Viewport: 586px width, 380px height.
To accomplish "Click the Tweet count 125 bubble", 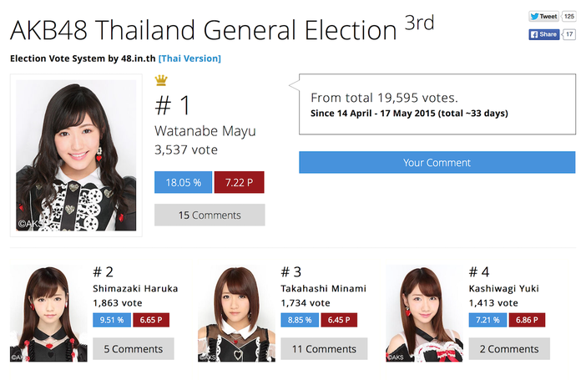I will click(568, 16).
